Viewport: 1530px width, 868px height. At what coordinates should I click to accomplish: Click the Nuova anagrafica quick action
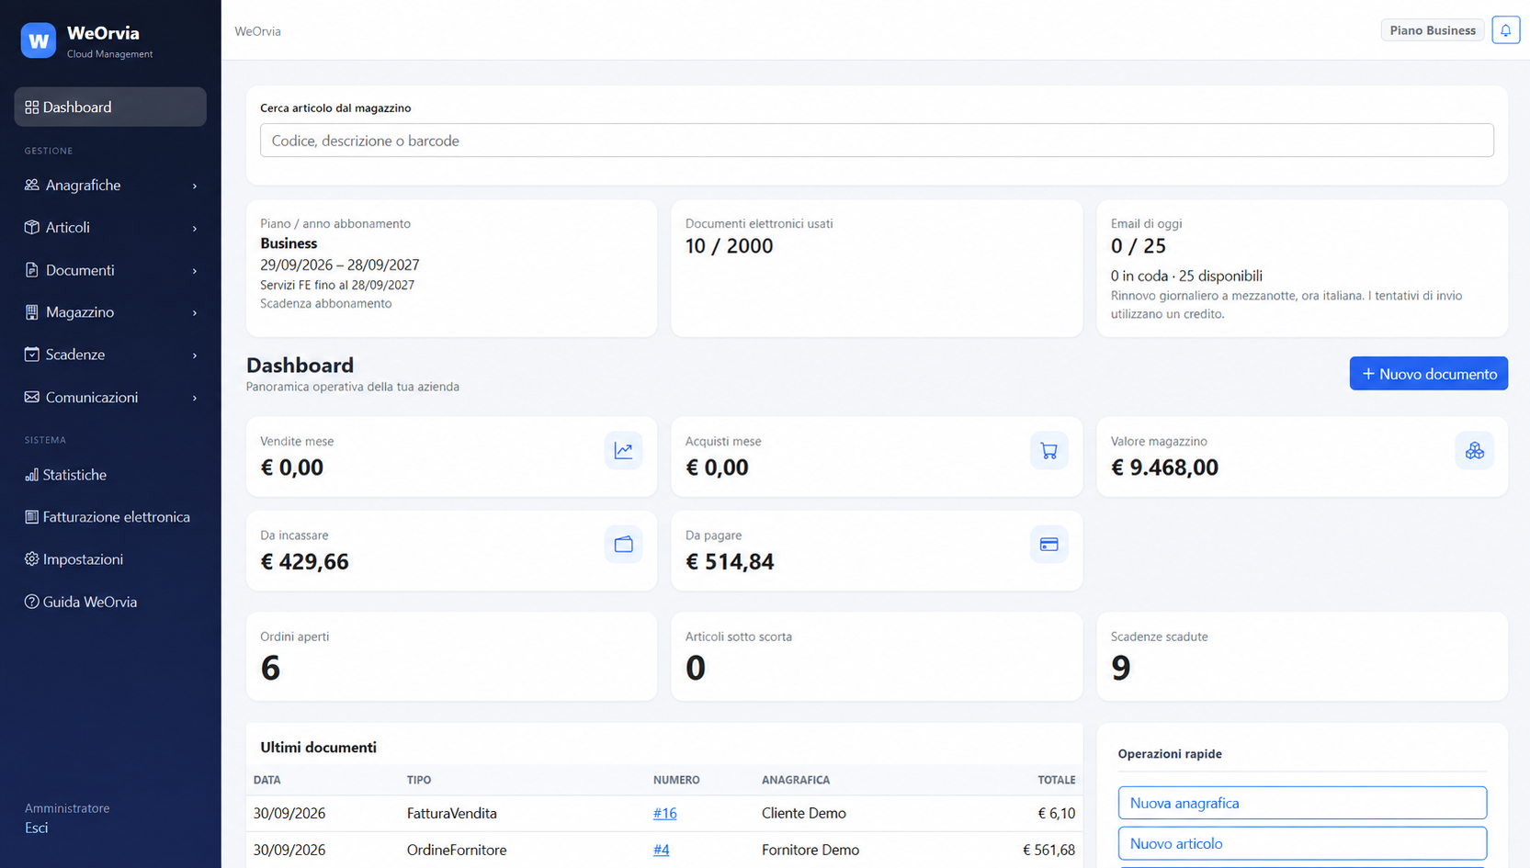point(1302,803)
